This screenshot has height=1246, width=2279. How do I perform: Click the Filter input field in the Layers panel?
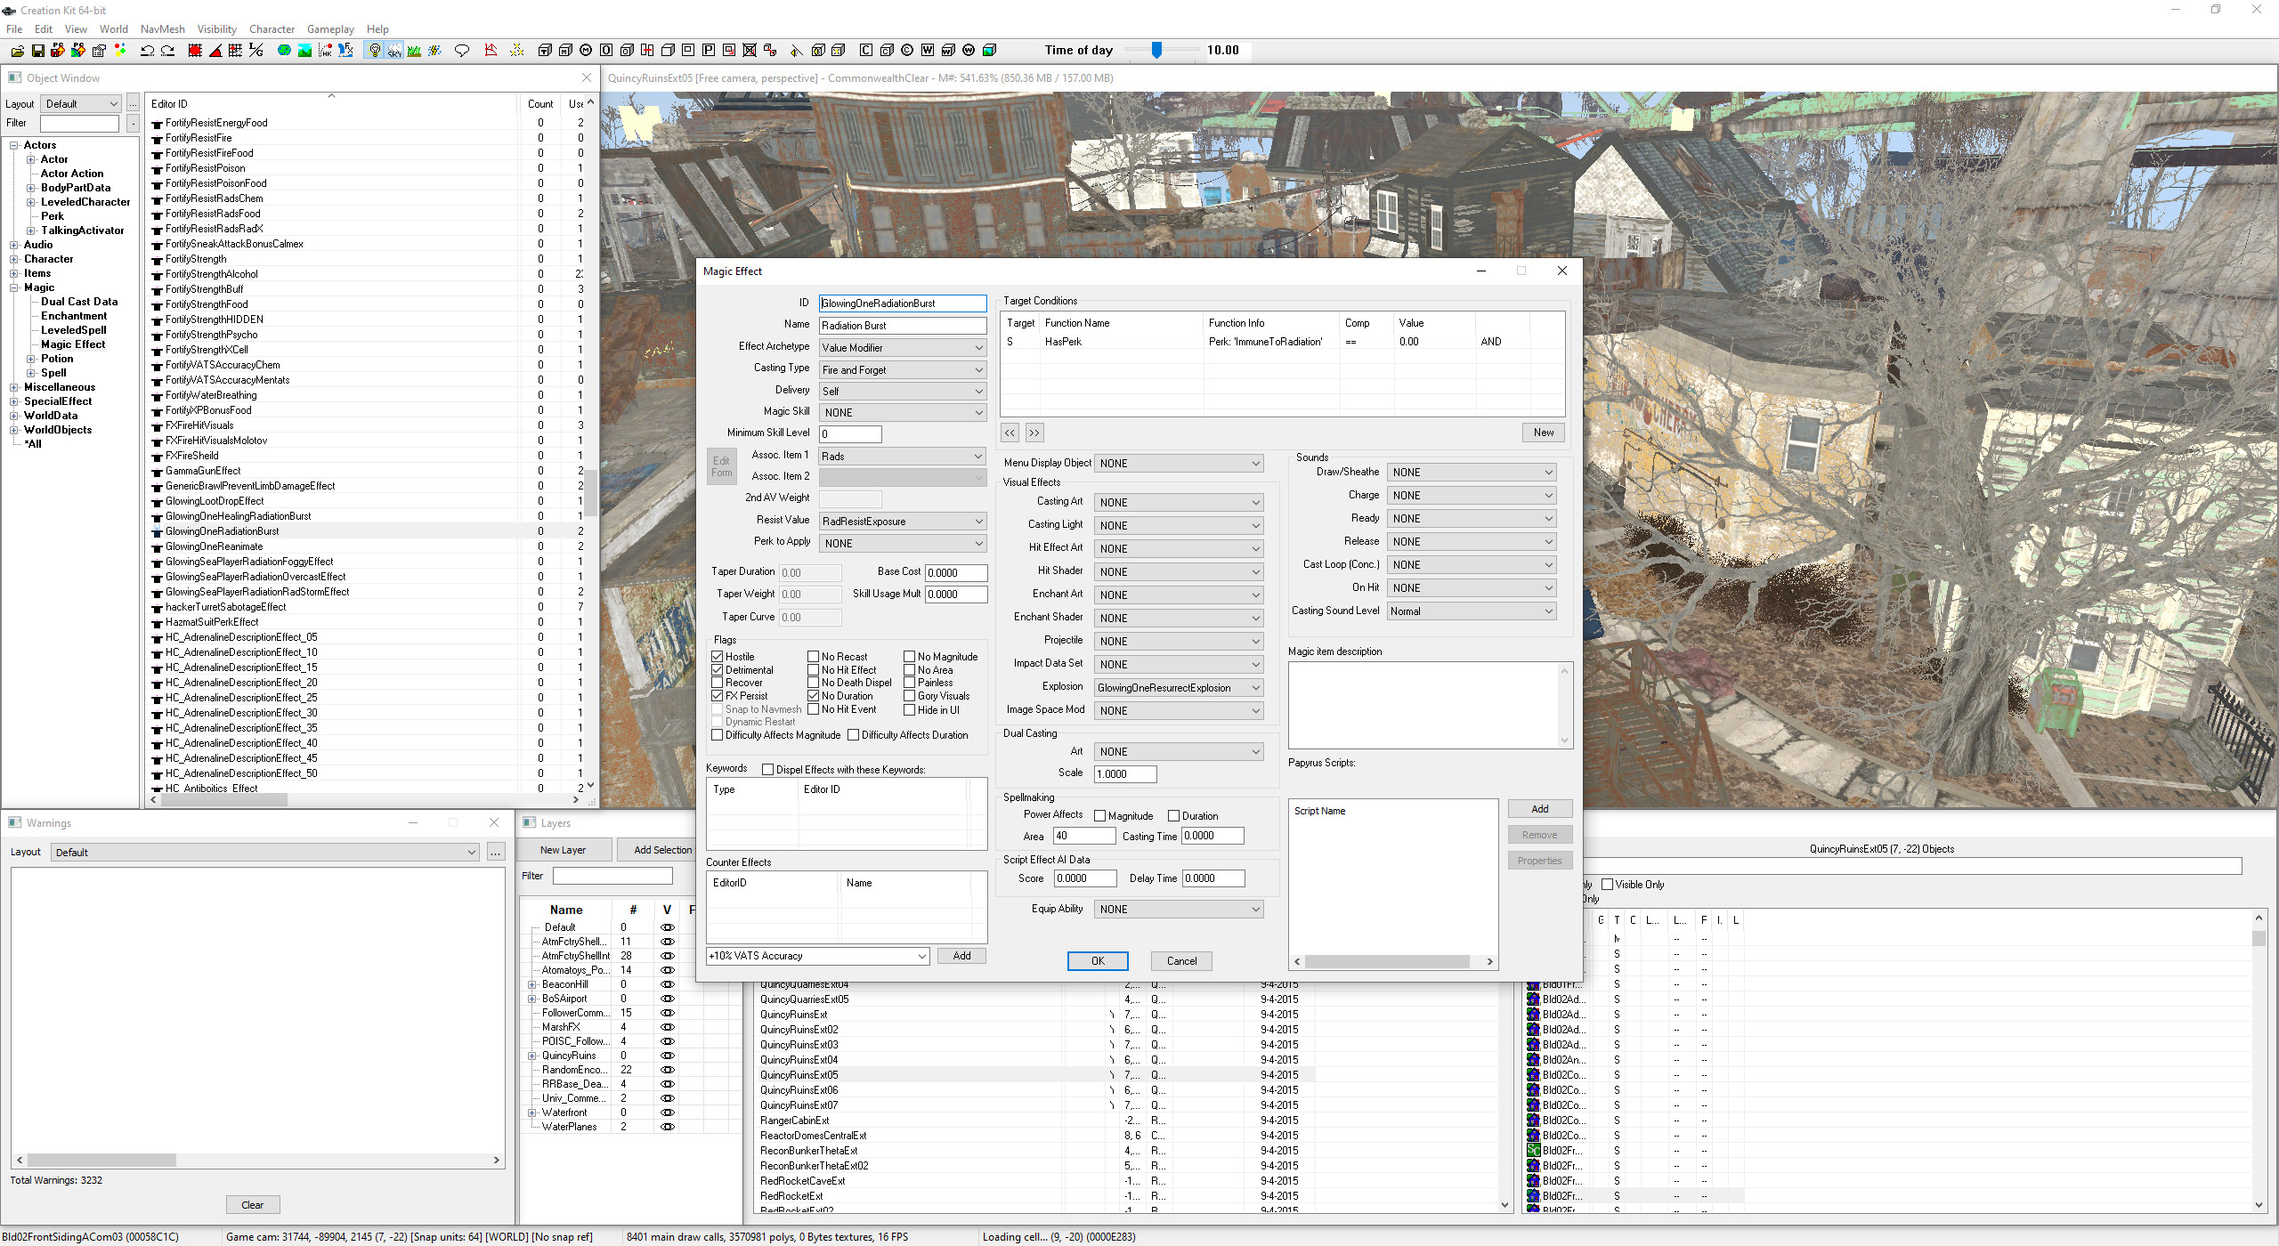612,875
